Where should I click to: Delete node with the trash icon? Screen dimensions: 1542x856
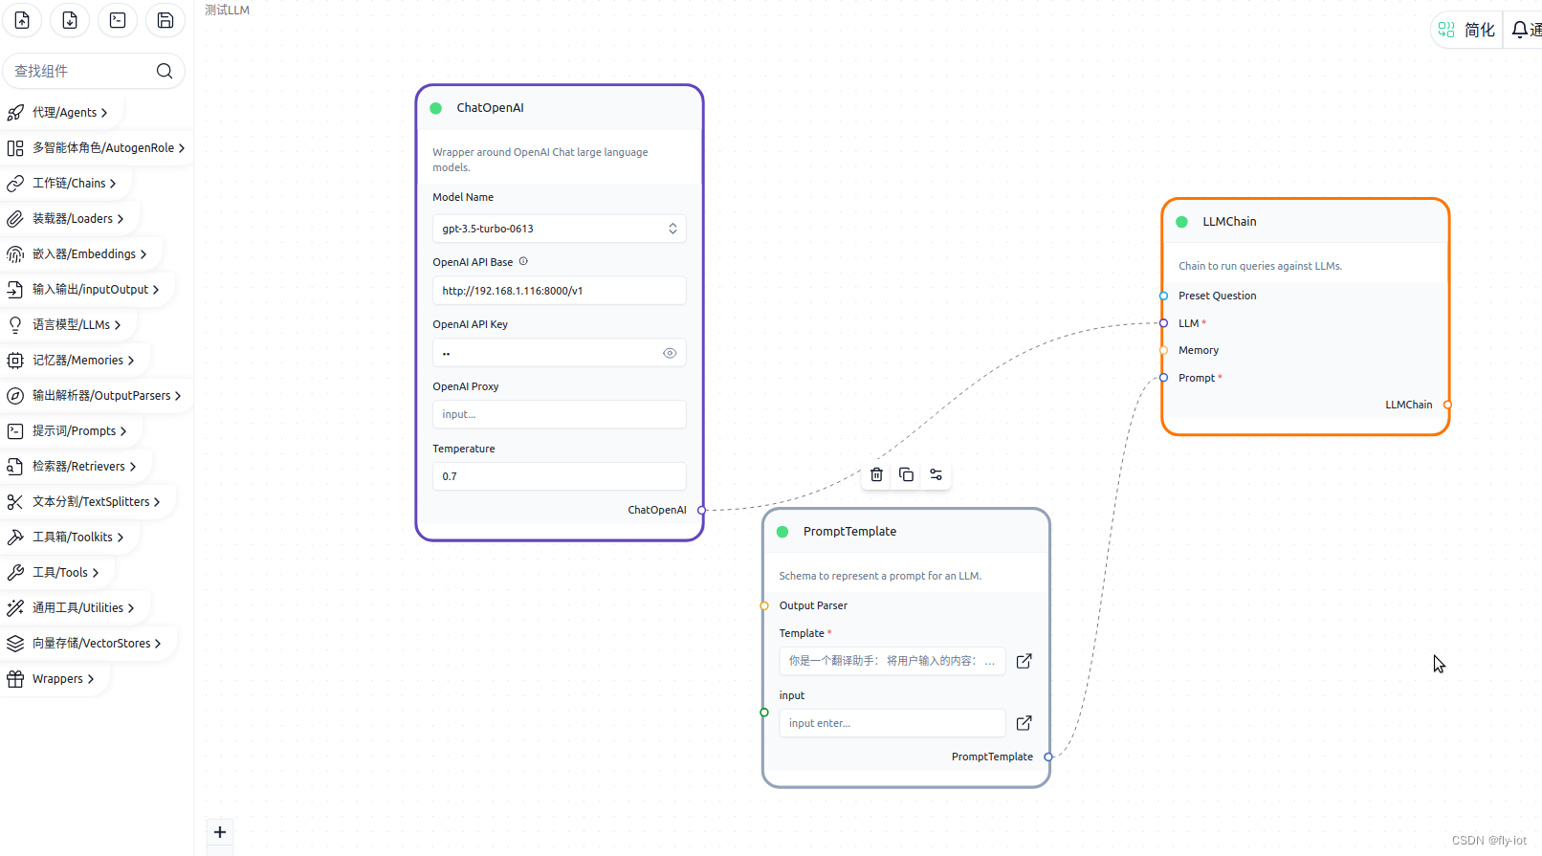pos(876,474)
